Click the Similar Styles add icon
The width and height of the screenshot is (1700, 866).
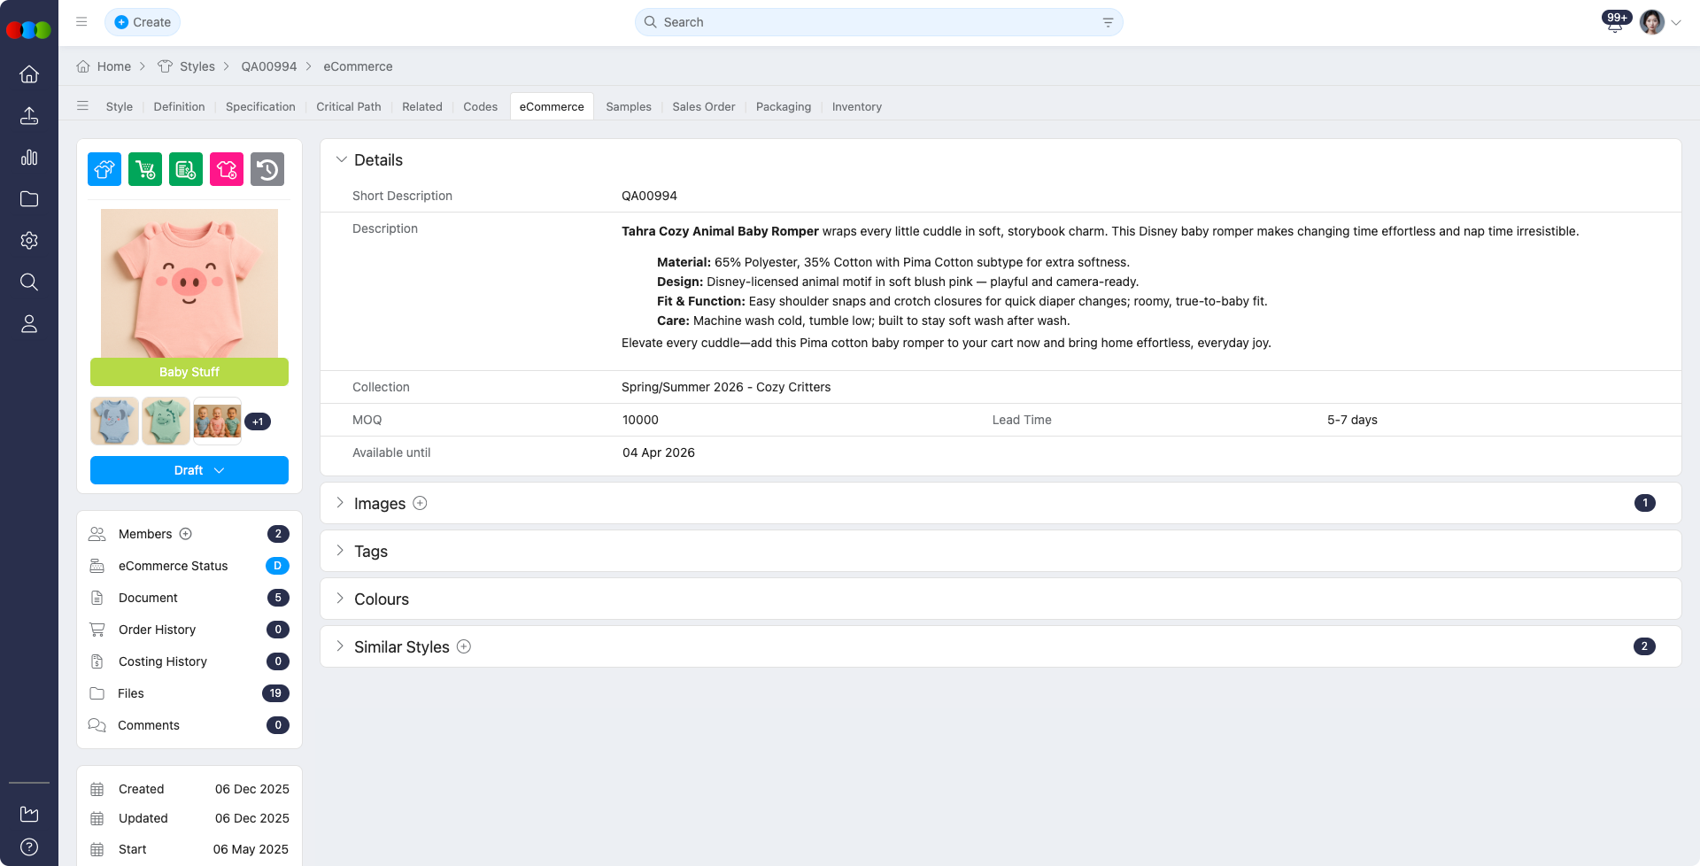tap(463, 646)
